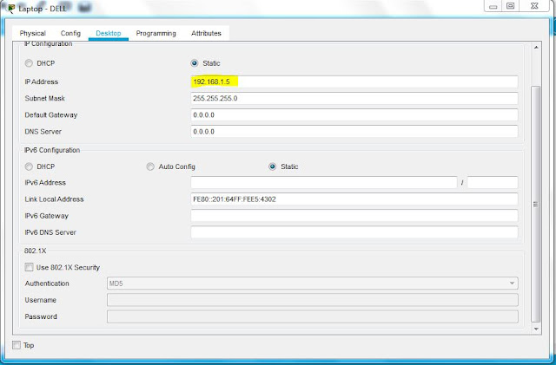Screen dimensions: 556x365
Task: Click the Default Gateway label
Action: pyautogui.click(x=50, y=115)
